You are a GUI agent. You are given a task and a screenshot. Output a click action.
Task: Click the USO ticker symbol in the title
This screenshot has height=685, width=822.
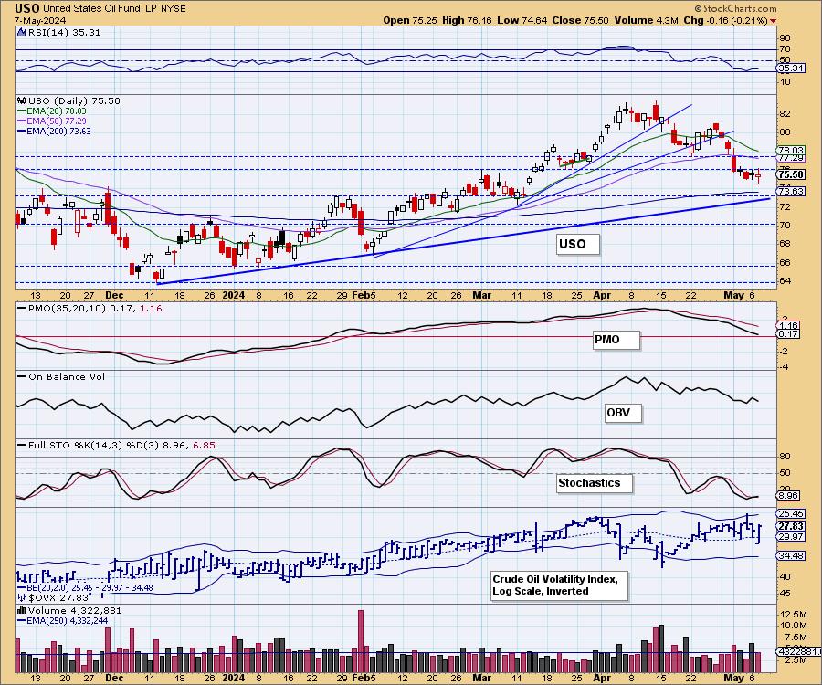[27, 8]
